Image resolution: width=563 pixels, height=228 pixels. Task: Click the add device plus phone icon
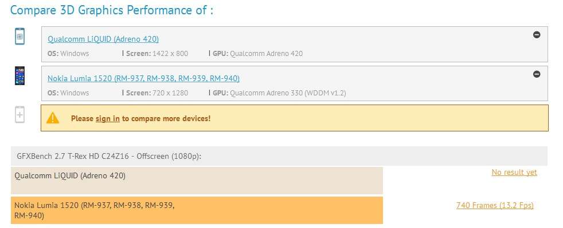pyautogui.click(x=19, y=115)
